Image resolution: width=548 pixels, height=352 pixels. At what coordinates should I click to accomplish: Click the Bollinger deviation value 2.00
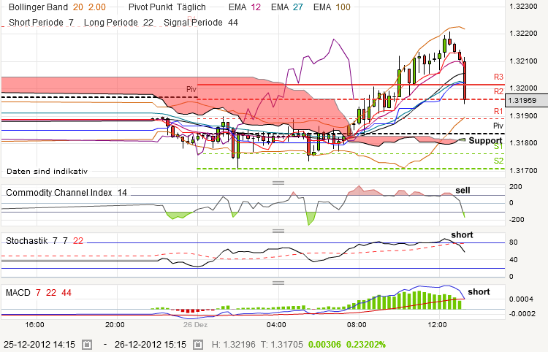[96, 7]
